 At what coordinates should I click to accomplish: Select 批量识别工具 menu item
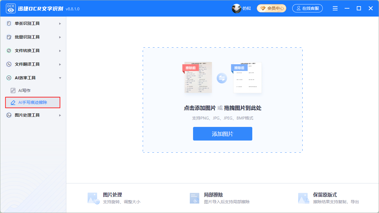[33, 37]
